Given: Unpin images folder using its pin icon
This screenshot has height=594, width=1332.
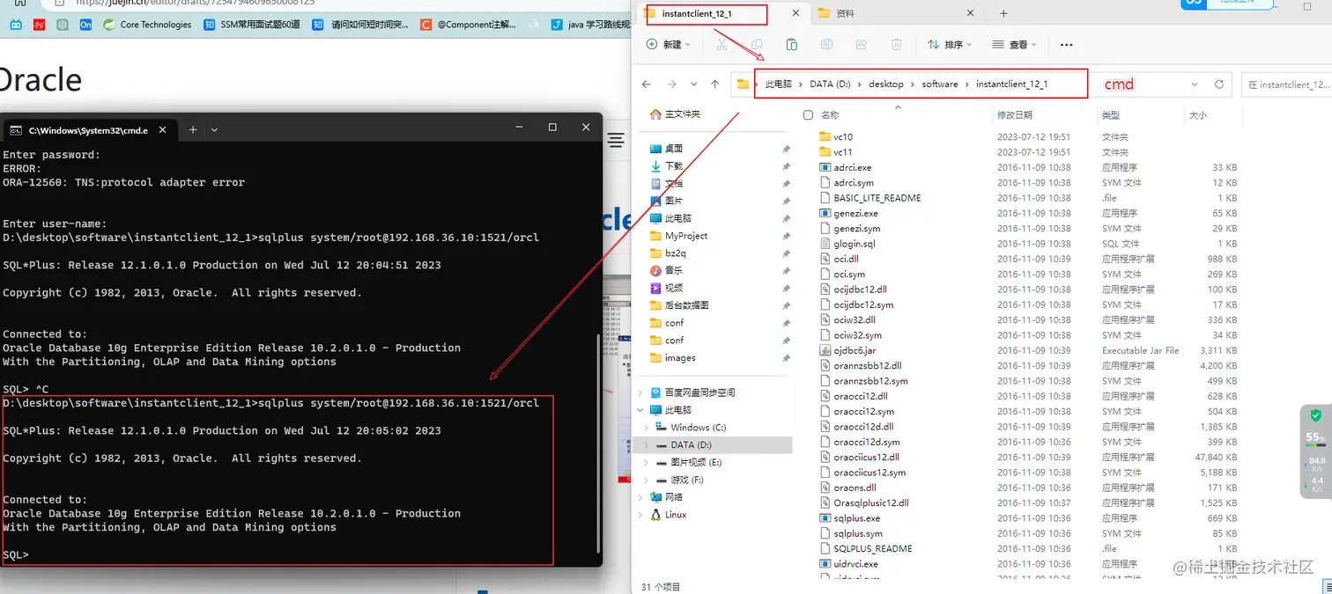Looking at the screenshot, I should pyautogui.click(x=786, y=358).
